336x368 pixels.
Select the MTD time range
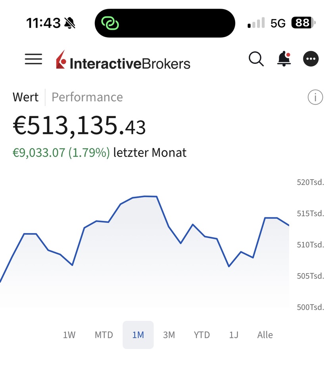tap(104, 335)
